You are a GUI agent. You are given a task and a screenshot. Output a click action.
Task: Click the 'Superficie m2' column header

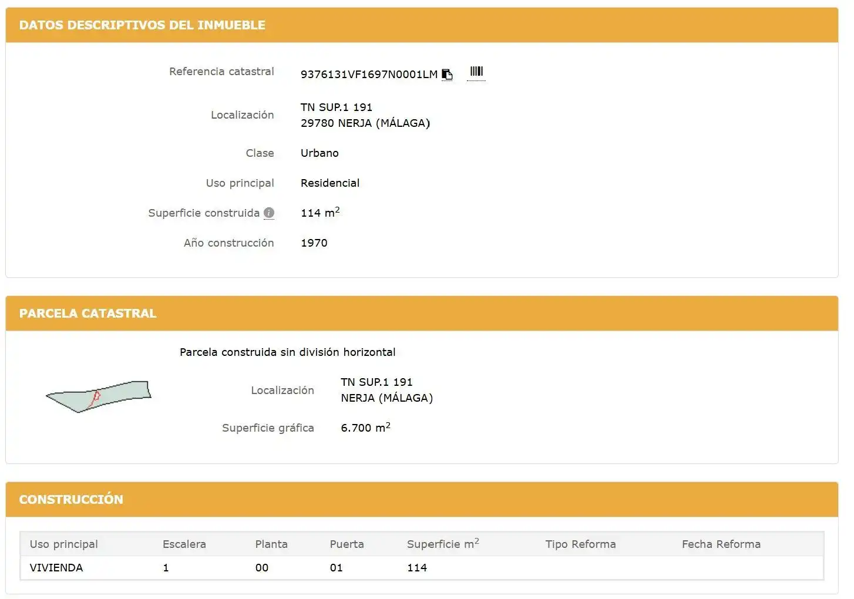pyautogui.click(x=443, y=544)
